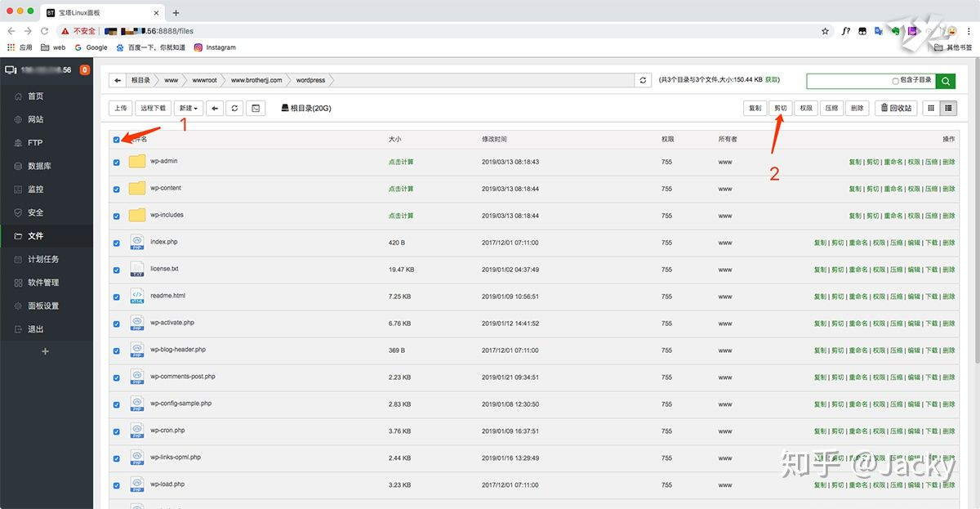Uncheck the wp-load.php row checkbox
980x509 pixels.
[116, 486]
